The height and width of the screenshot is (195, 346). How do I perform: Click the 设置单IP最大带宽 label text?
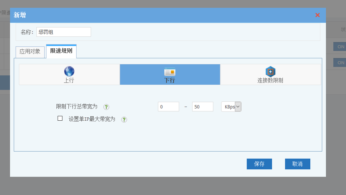(92, 119)
